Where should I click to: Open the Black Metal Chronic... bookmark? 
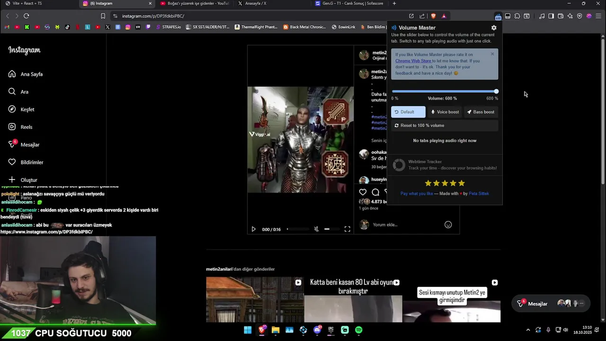[304, 27]
